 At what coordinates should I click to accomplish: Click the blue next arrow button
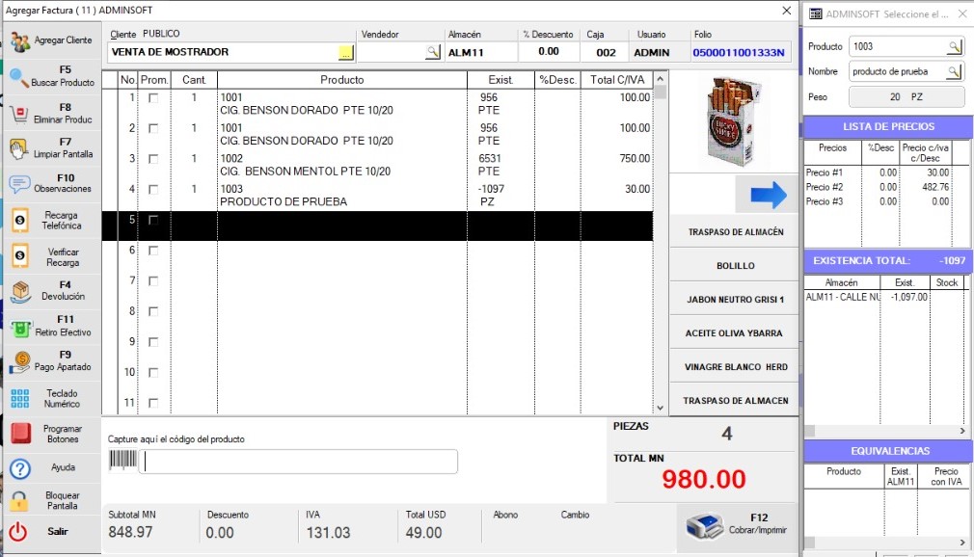click(x=768, y=194)
